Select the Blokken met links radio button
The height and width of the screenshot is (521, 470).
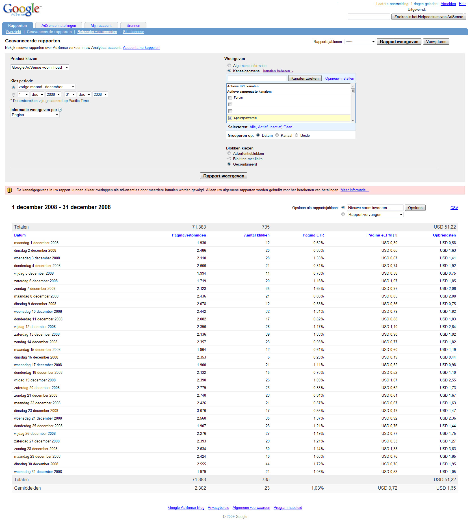pos(229,159)
